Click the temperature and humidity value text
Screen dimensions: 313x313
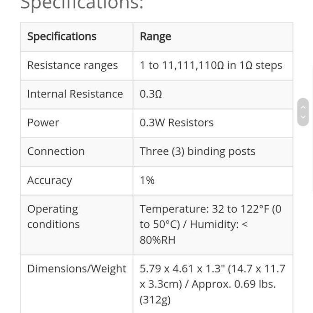click(210, 224)
